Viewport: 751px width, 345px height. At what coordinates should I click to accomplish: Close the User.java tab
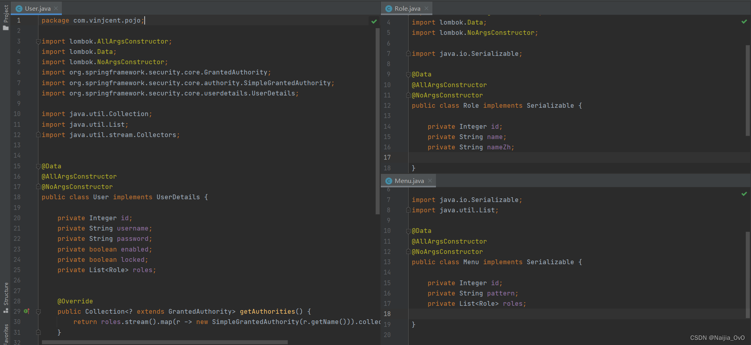56,8
